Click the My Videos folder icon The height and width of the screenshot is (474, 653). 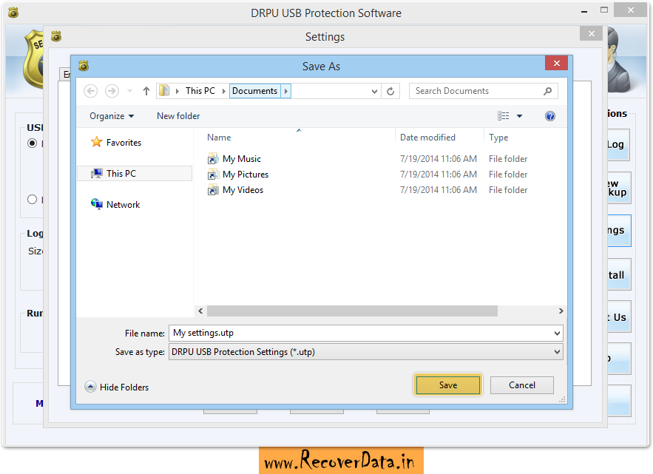click(213, 190)
